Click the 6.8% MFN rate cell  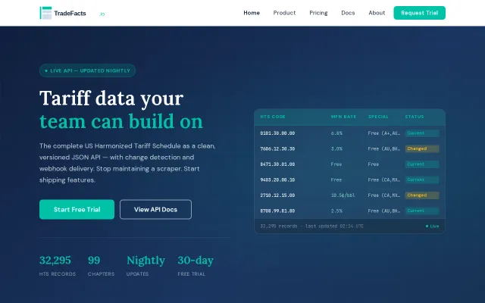pos(336,133)
